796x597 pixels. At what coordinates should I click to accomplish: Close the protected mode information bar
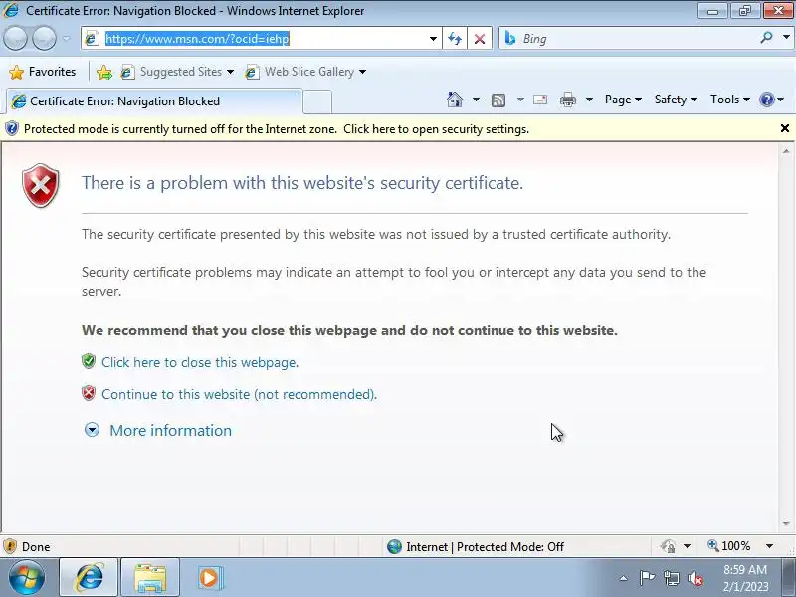784,129
